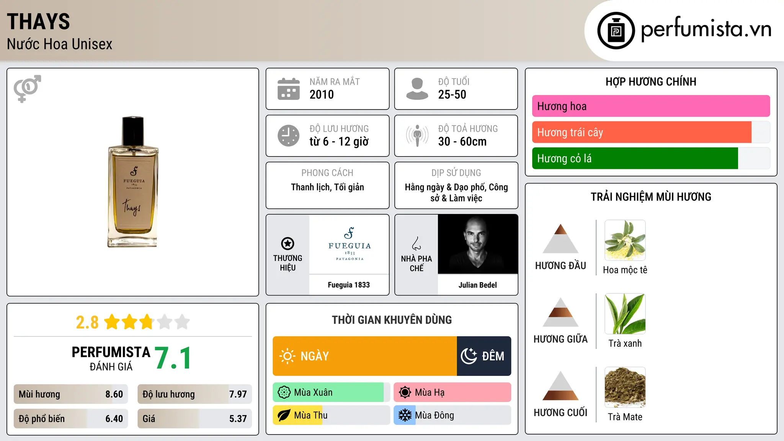Click the clock icon beside Độ lưu hương
This screenshot has height=441, width=784.
289,136
